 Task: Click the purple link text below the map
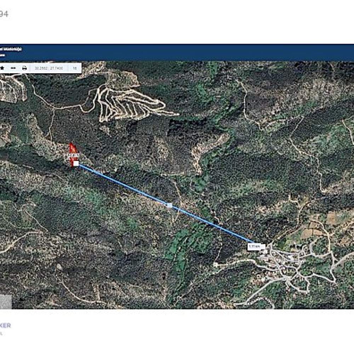[5, 325]
